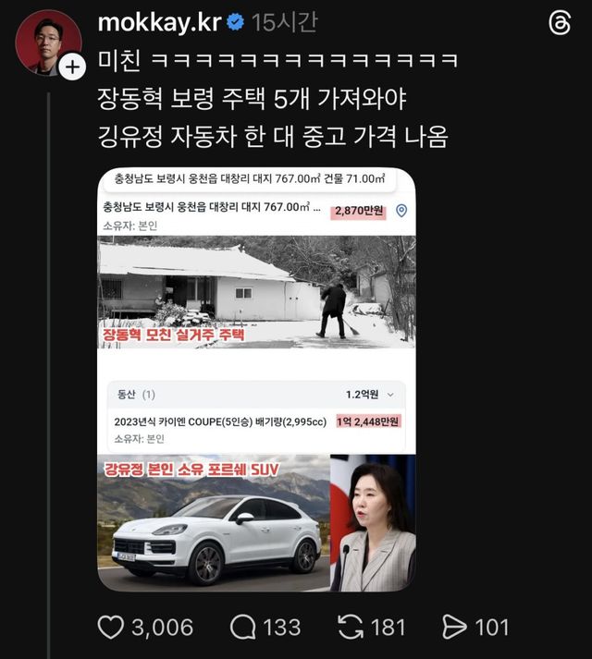This screenshot has height=659, width=592.
Task: Open the white Porsche SUV photo
Action: [x=214, y=523]
